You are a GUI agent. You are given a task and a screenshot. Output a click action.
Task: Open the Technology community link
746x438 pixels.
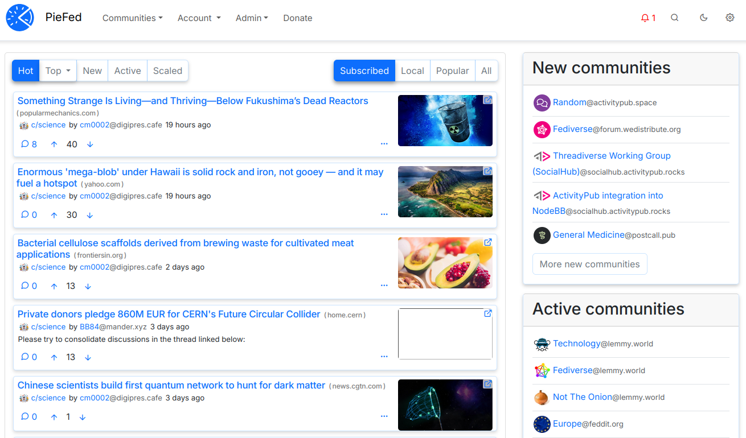pyautogui.click(x=576, y=344)
